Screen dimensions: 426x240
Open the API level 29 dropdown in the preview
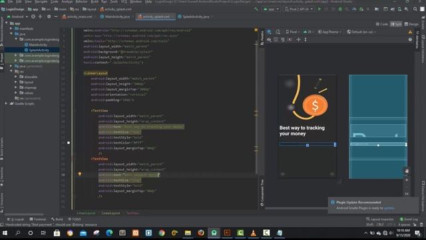[309, 32]
